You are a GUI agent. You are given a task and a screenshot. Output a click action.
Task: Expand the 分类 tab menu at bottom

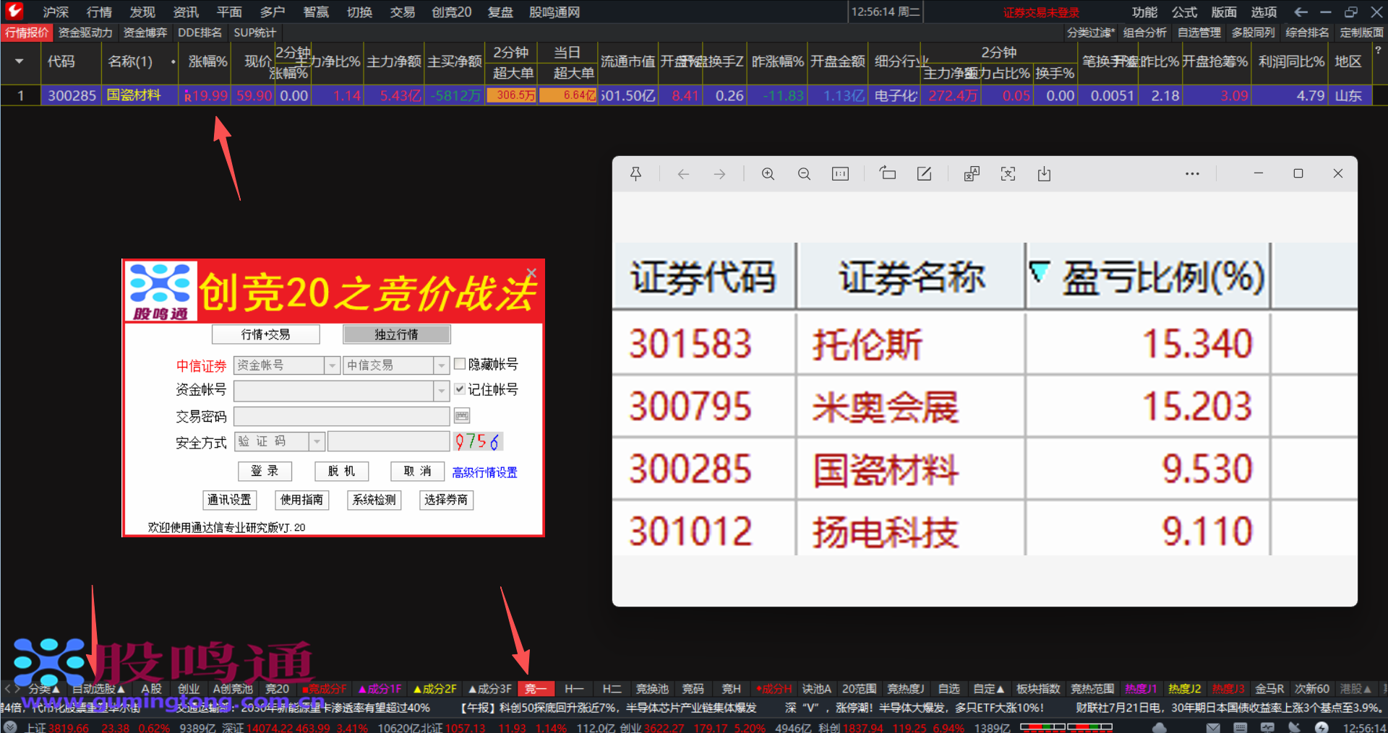(43, 689)
